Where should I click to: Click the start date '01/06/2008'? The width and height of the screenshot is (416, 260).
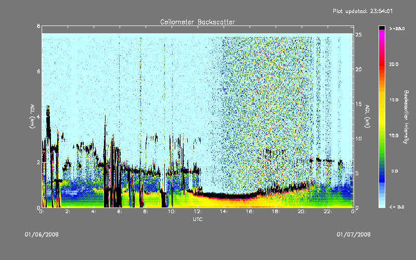click(x=42, y=235)
